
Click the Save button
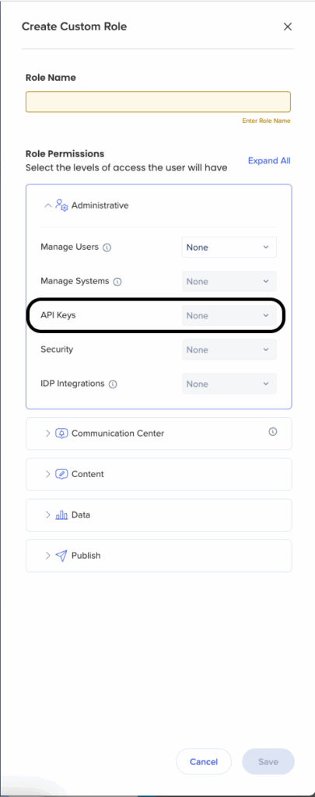click(x=268, y=761)
